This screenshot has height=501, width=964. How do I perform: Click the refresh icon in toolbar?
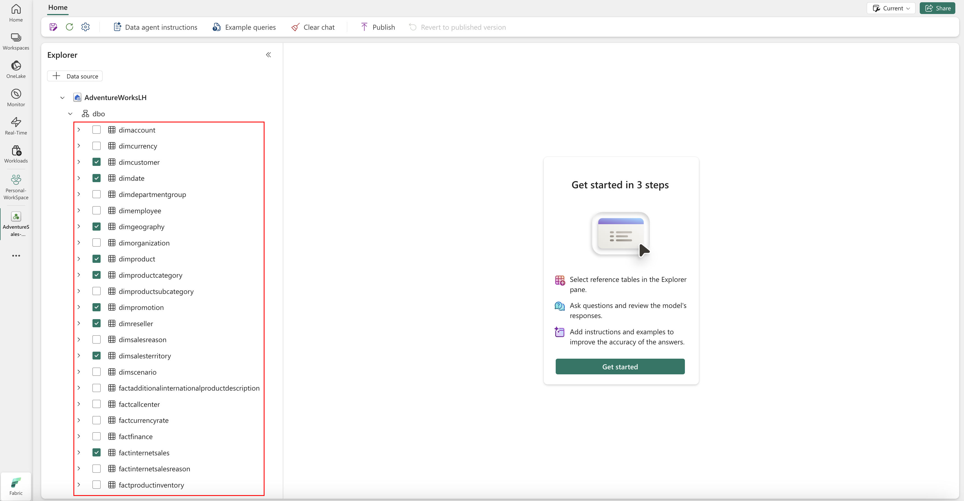(x=69, y=27)
